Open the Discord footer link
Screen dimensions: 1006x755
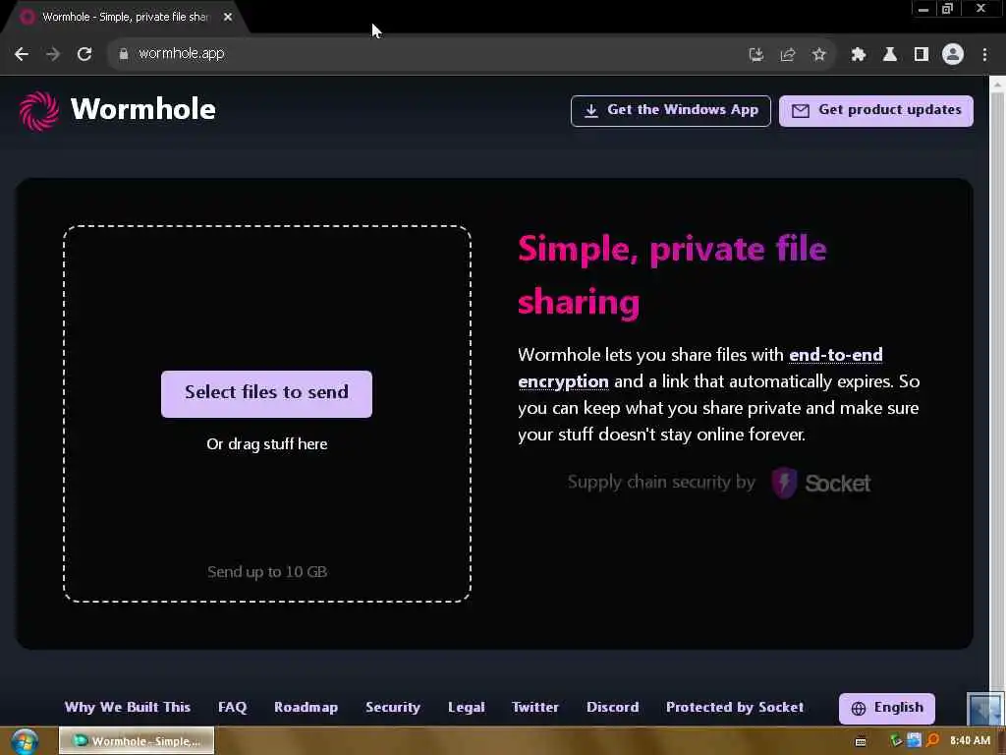pyautogui.click(x=612, y=707)
